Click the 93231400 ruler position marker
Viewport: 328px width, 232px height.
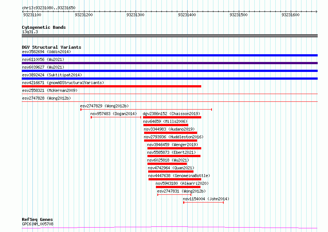point(187,15)
